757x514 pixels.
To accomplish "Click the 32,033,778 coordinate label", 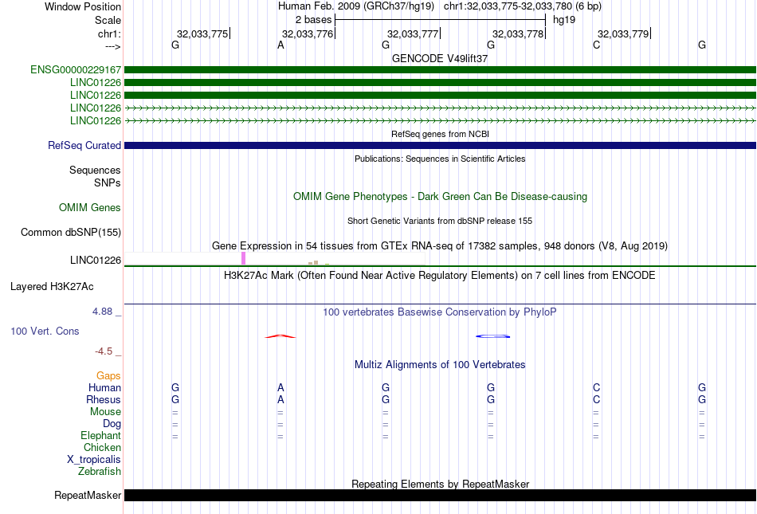I will point(518,33).
